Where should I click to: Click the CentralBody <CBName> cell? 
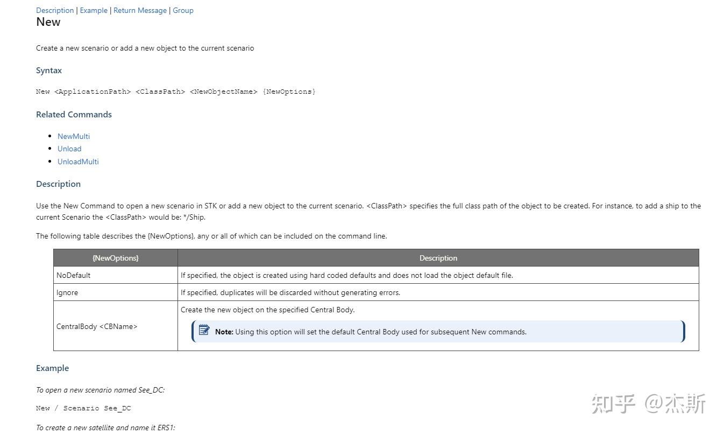[x=97, y=326]
